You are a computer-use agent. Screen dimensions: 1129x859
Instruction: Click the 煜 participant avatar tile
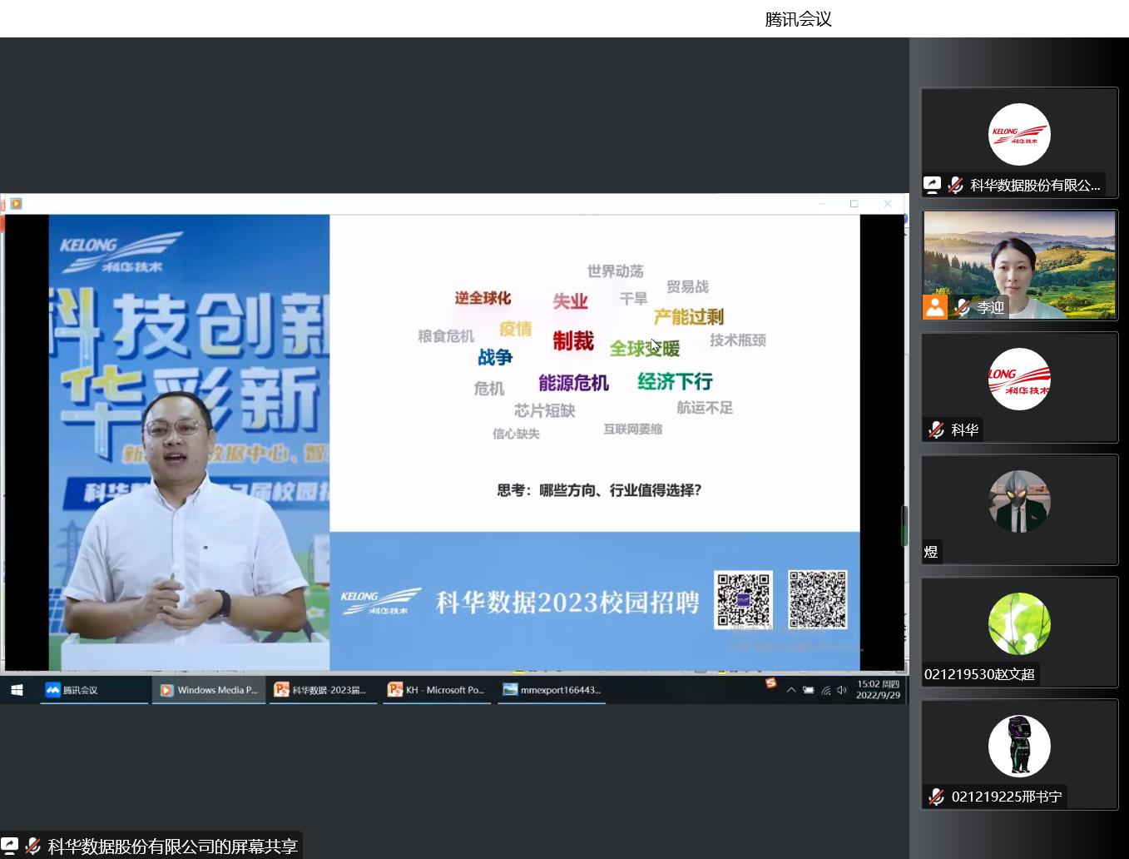tap(1019, 509)
